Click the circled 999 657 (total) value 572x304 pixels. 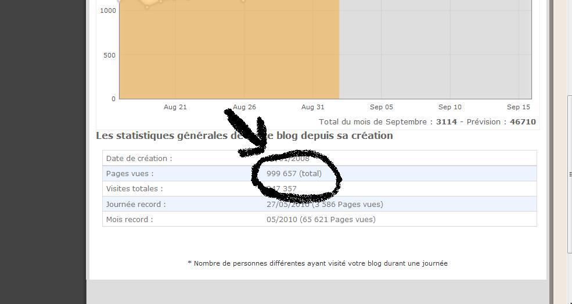click(294, 173)
